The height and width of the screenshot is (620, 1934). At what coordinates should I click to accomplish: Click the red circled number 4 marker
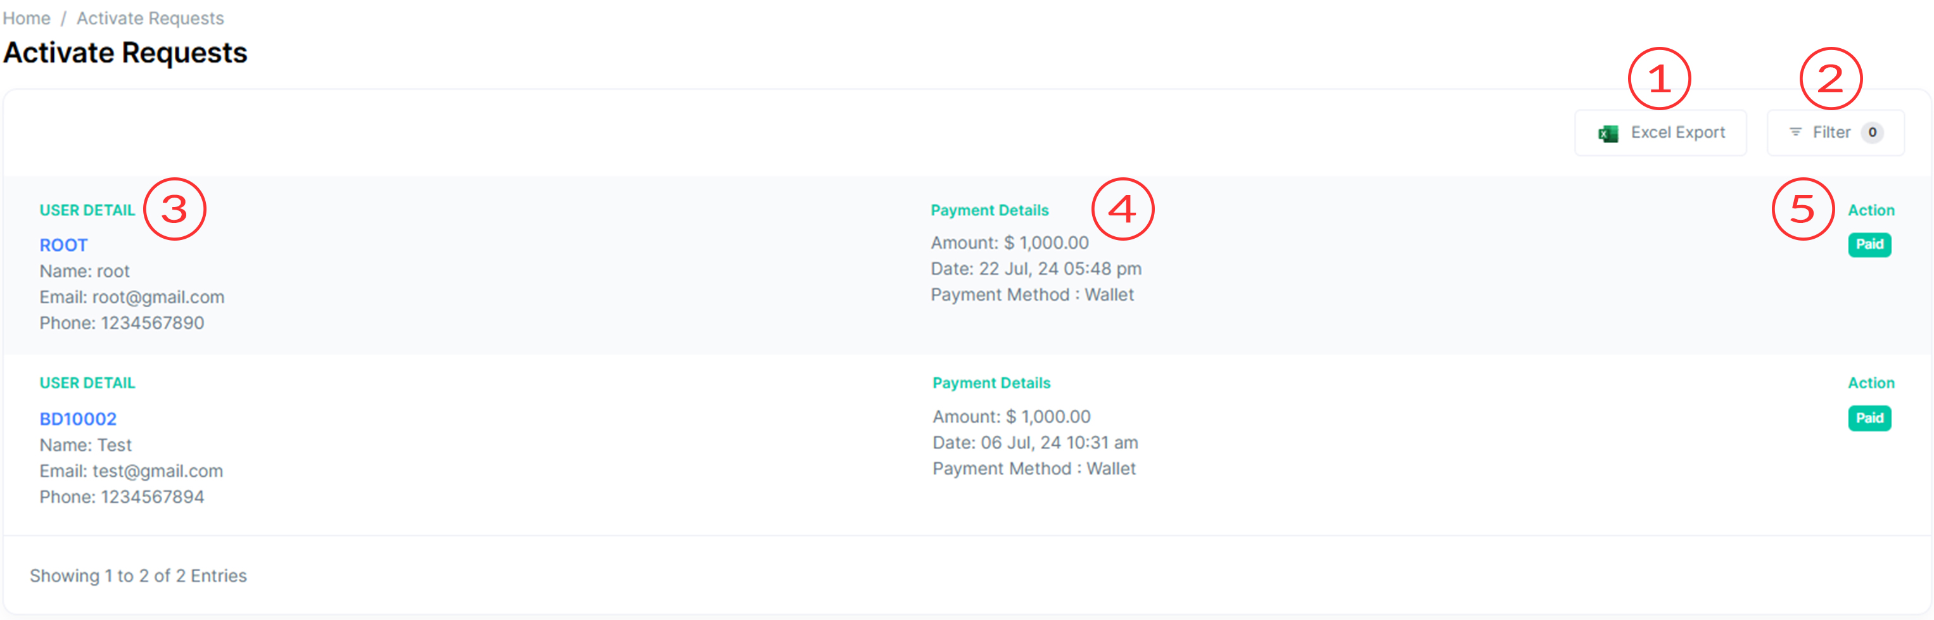pos(1123,210)
